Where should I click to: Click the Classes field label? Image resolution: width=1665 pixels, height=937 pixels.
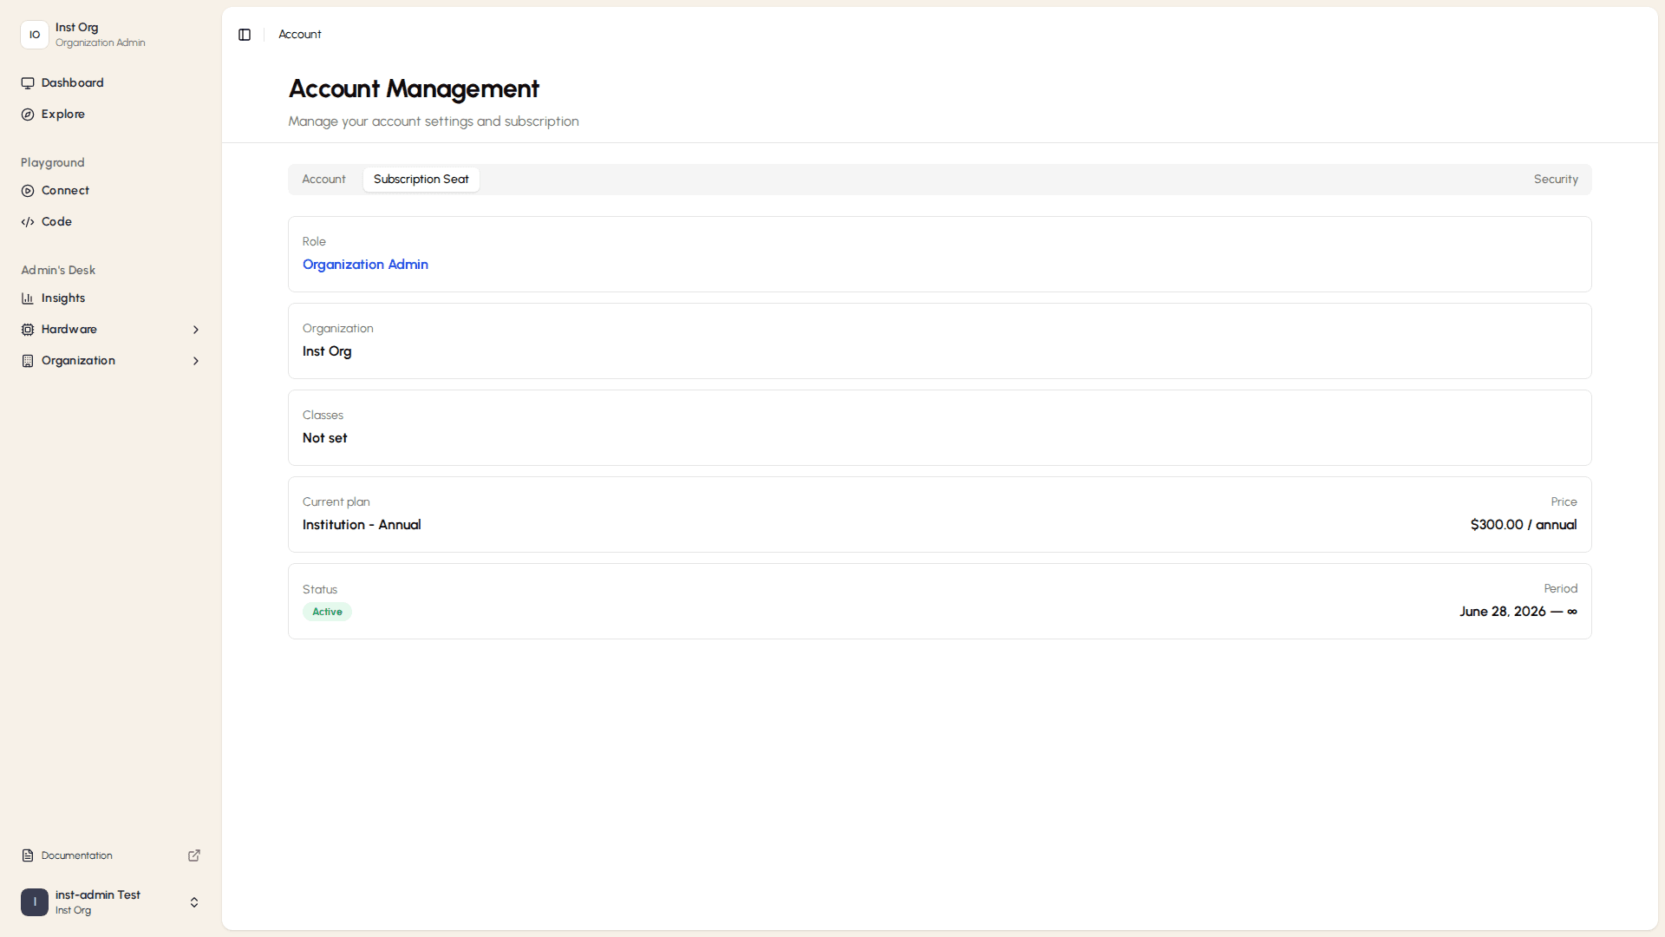tap(323, 416)
